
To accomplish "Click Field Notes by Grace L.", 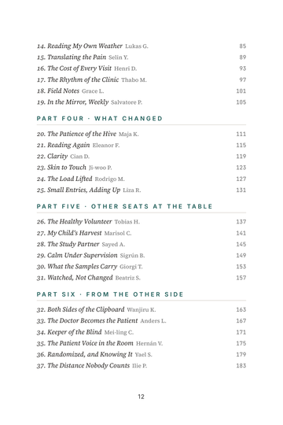I will coord(141,91).
